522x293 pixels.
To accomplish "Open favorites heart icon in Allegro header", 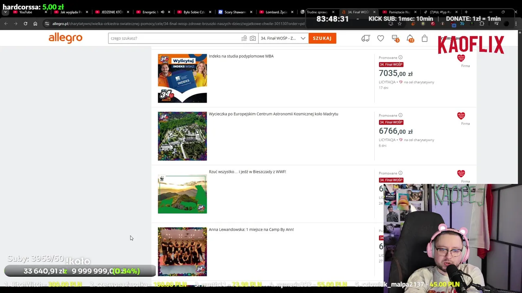I will pyautogui.click(x=380, y=38).
